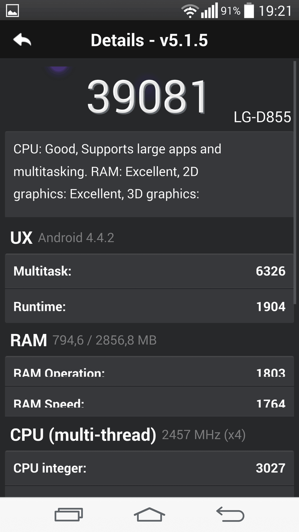Screen dimensions: 299x532
Task: Tap the total score 39081
Action: tap(148, 97)
